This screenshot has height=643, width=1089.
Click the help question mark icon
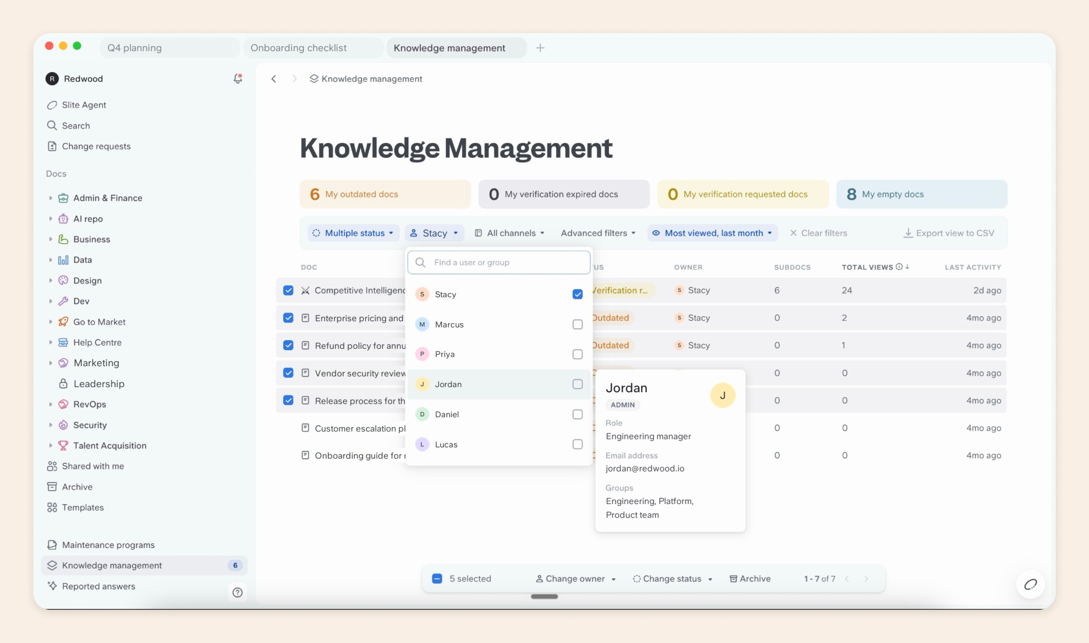(237, 592)
